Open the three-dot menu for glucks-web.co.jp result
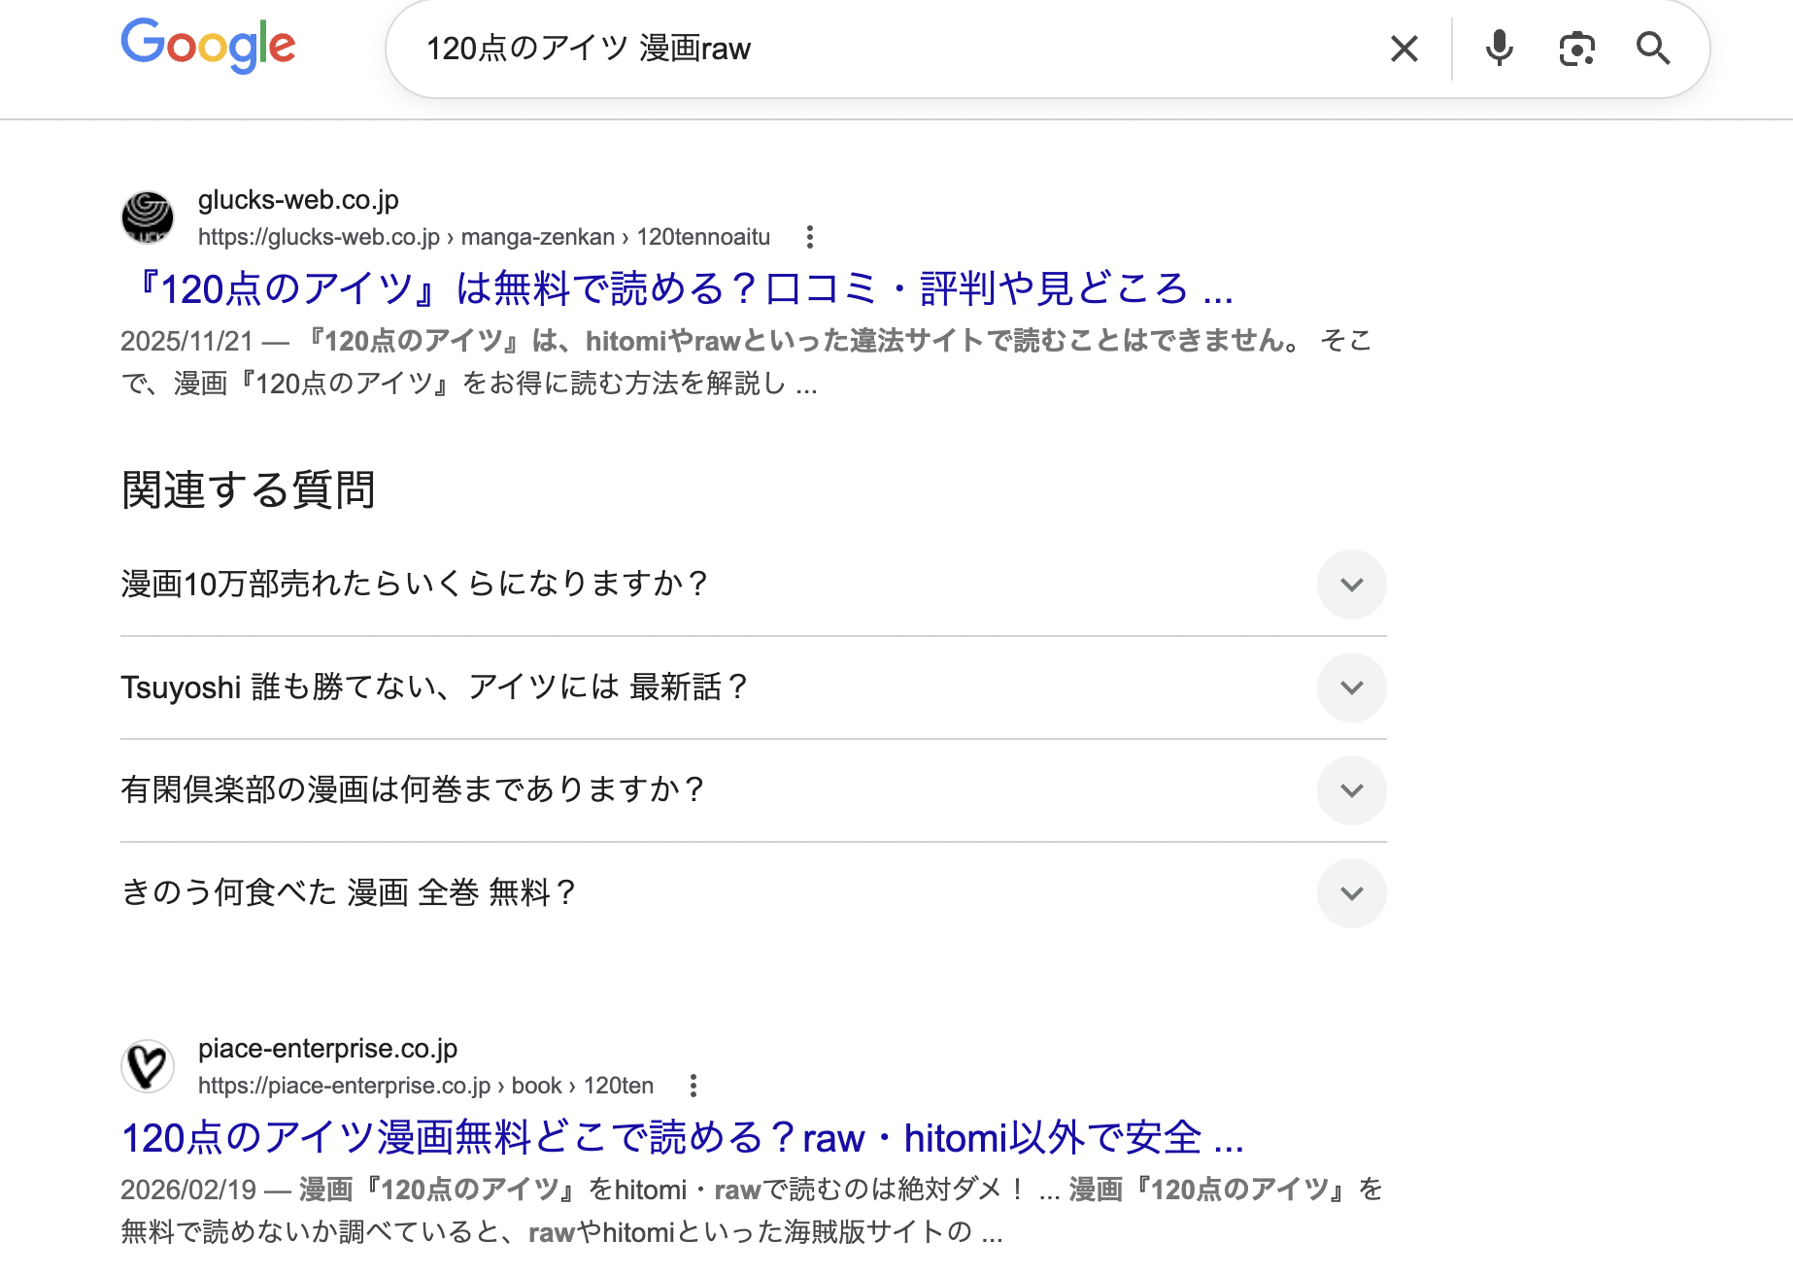1793x1274 pixels. pos(809,237)
